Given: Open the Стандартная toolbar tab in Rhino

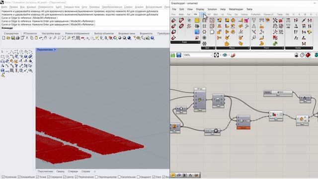Looking at the screenshot, I should pyautogui.click(x=11, y=33).
